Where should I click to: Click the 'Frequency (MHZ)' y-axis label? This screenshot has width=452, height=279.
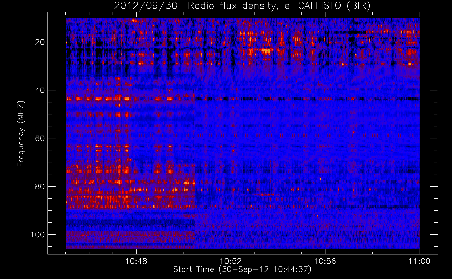pos(21,134)
